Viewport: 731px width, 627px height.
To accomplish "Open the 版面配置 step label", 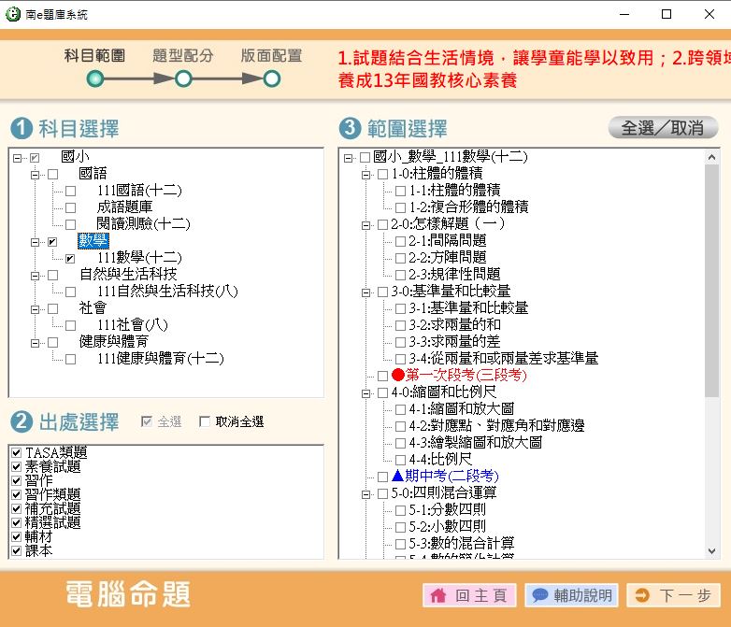I will (271, 55).
